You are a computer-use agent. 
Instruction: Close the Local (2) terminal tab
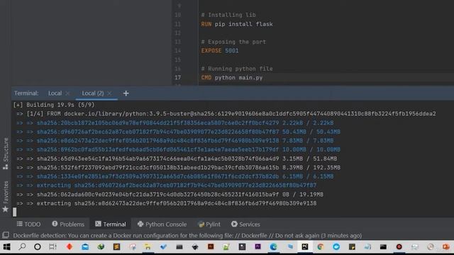109,93
